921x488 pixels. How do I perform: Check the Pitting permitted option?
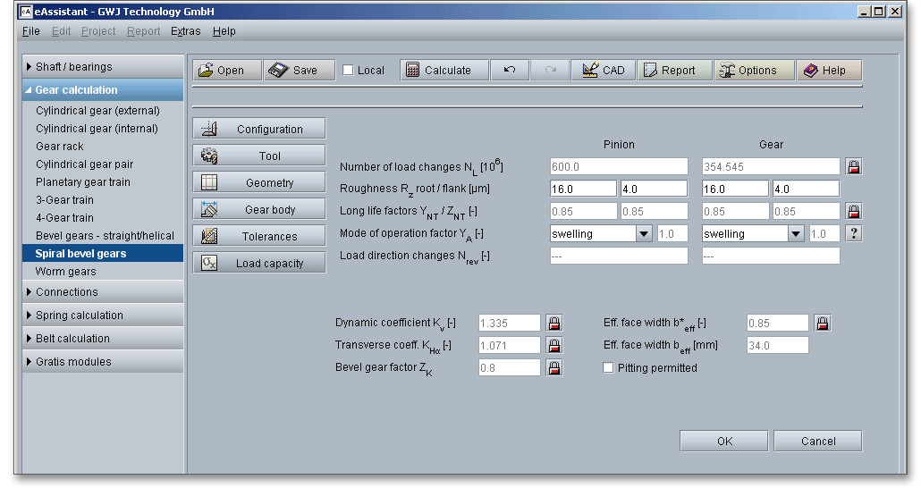coord(609,368)
